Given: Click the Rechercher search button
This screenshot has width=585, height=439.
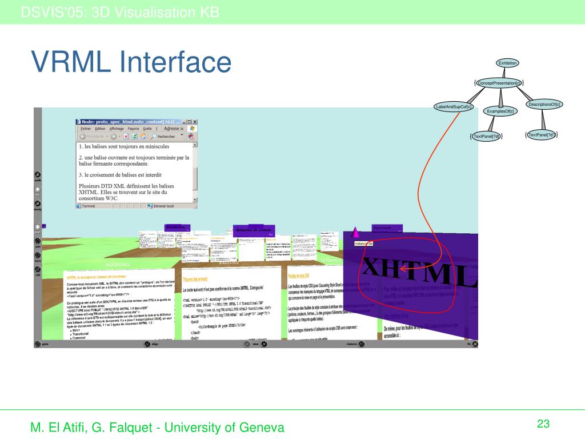Looking at the screenshot, I should [x=163, y=137].
